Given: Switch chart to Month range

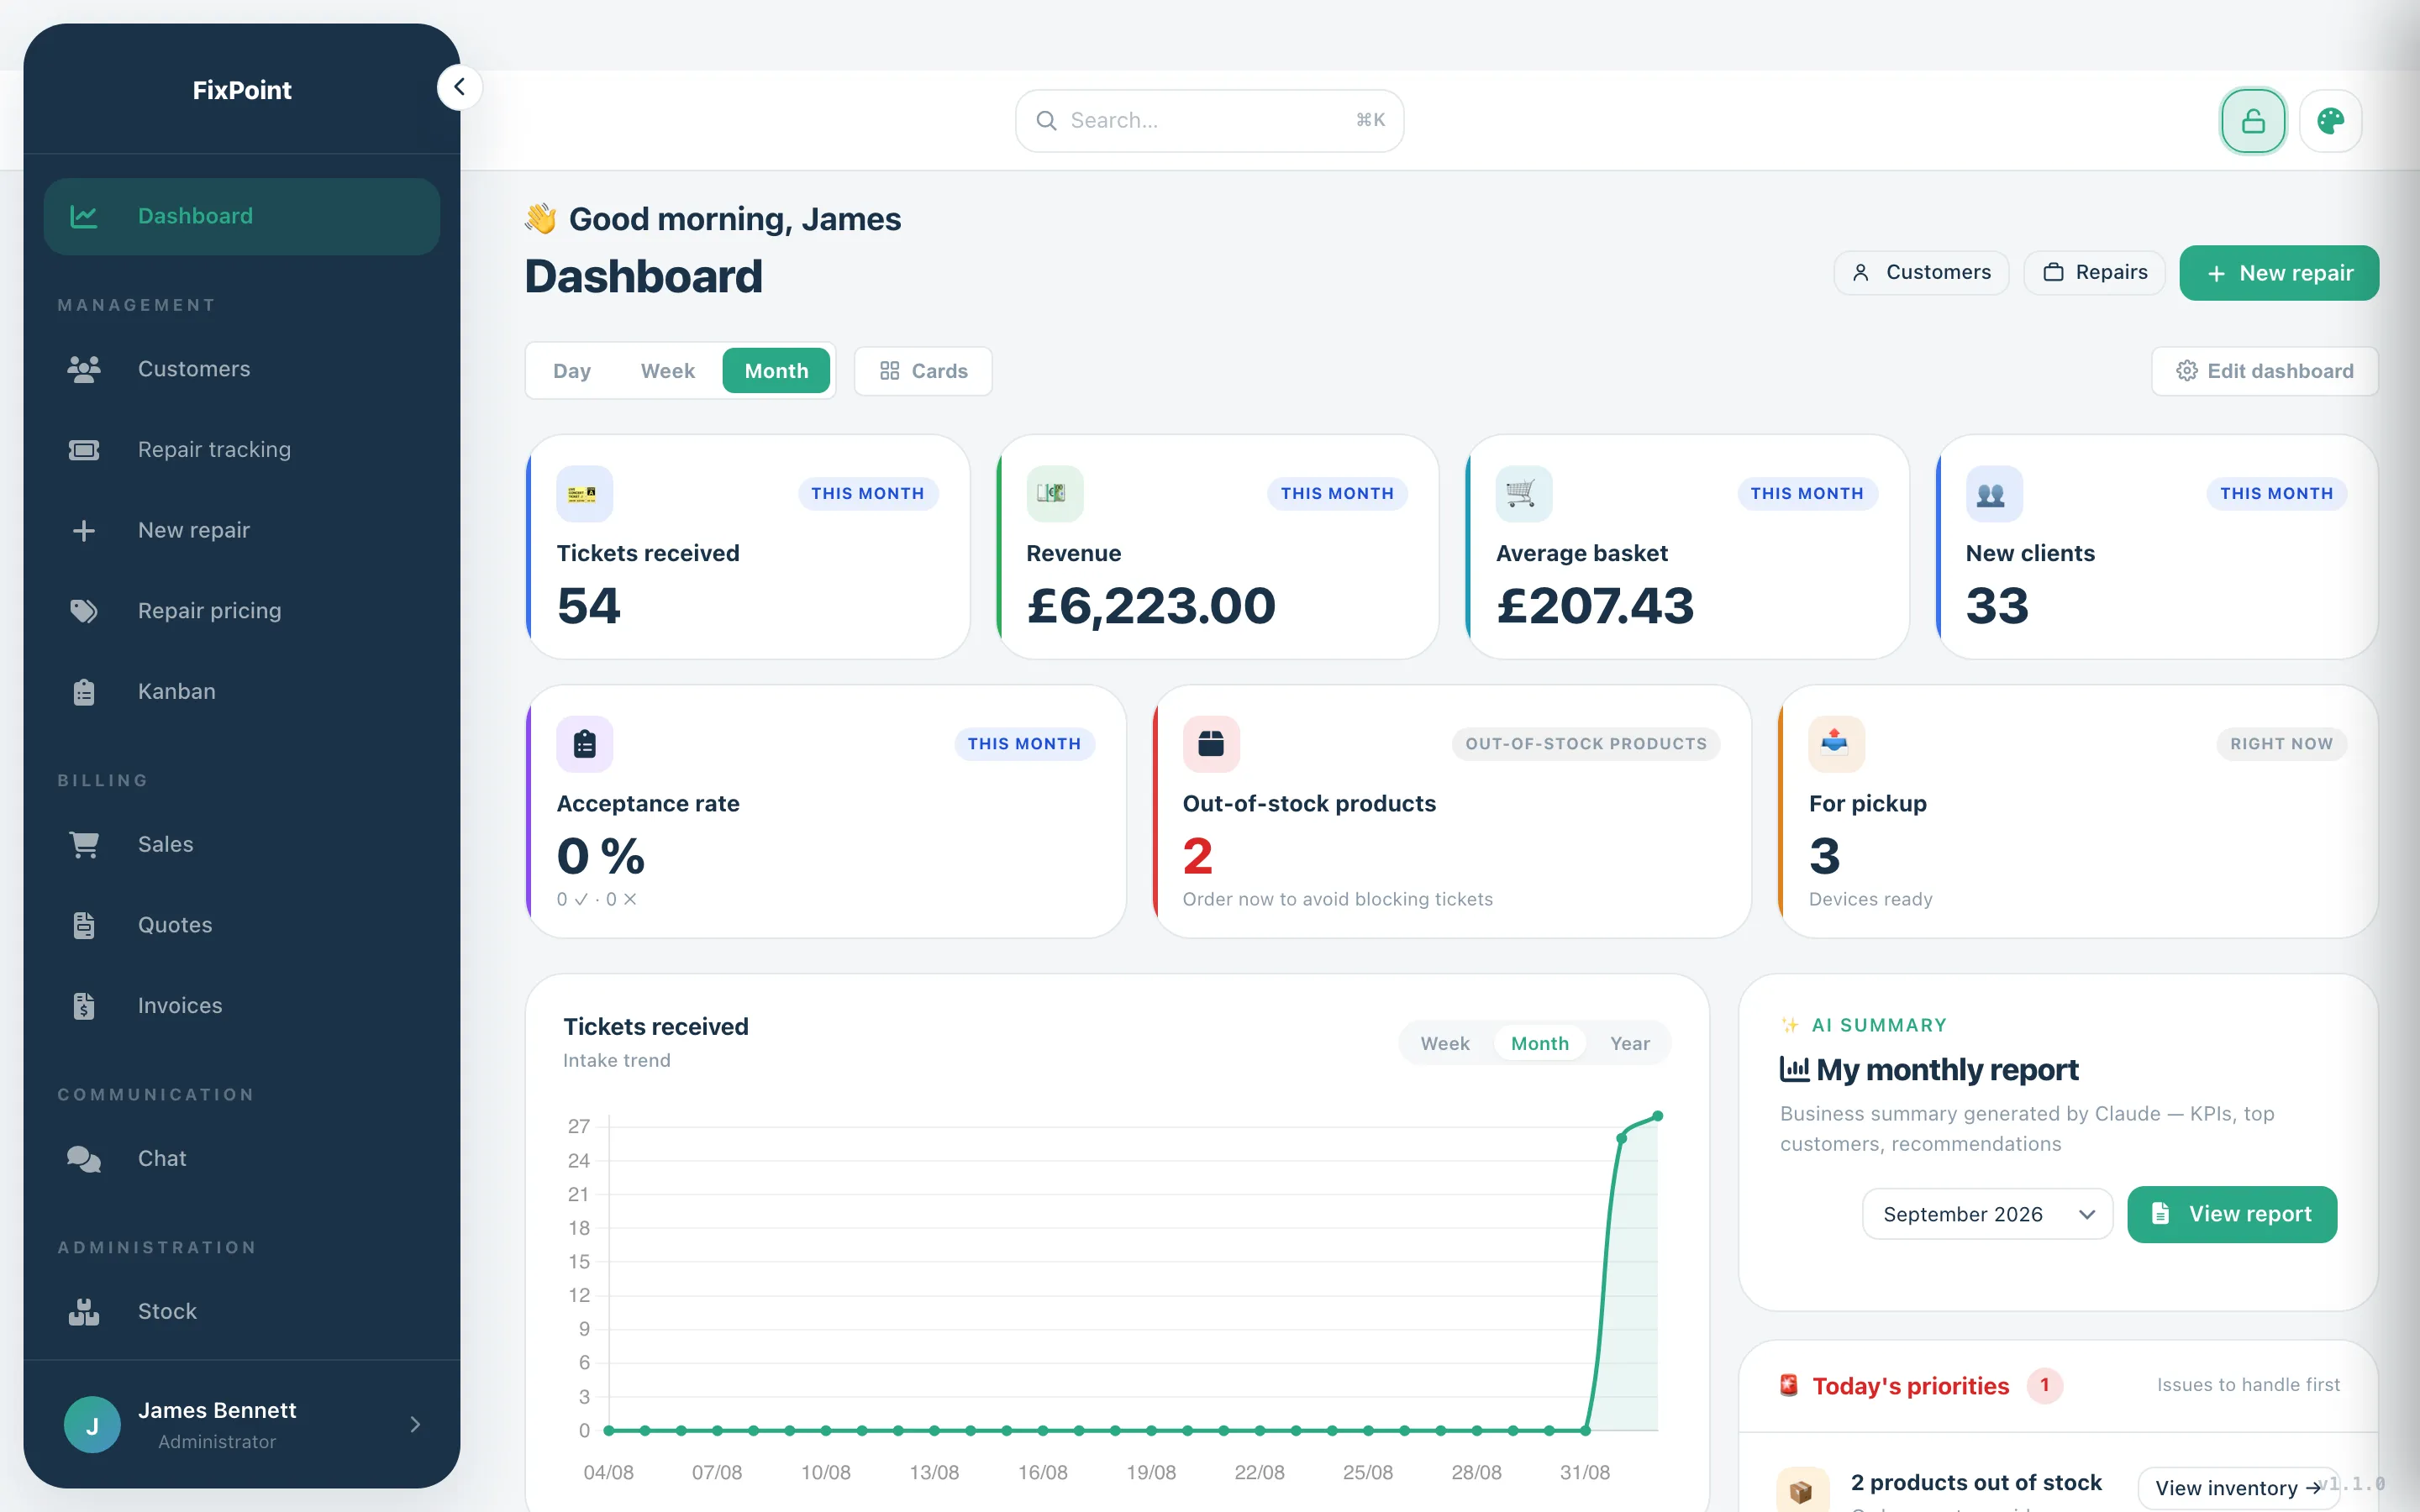Looking at the screenshot, I should click(x=1540, y=1044).
